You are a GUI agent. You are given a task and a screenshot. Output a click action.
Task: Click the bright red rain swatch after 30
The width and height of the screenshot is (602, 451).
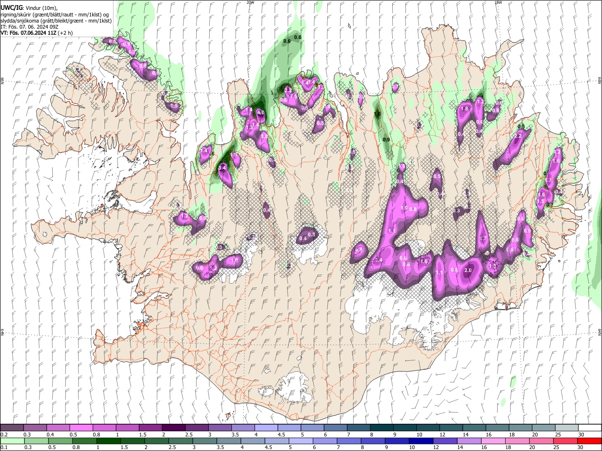(x=589, y=441)
